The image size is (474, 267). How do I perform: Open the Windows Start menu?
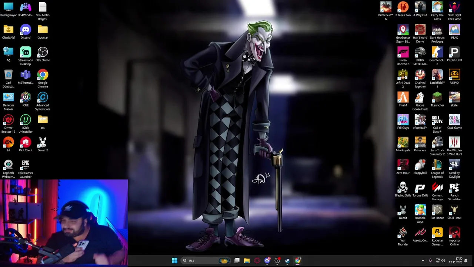point(174,260)
